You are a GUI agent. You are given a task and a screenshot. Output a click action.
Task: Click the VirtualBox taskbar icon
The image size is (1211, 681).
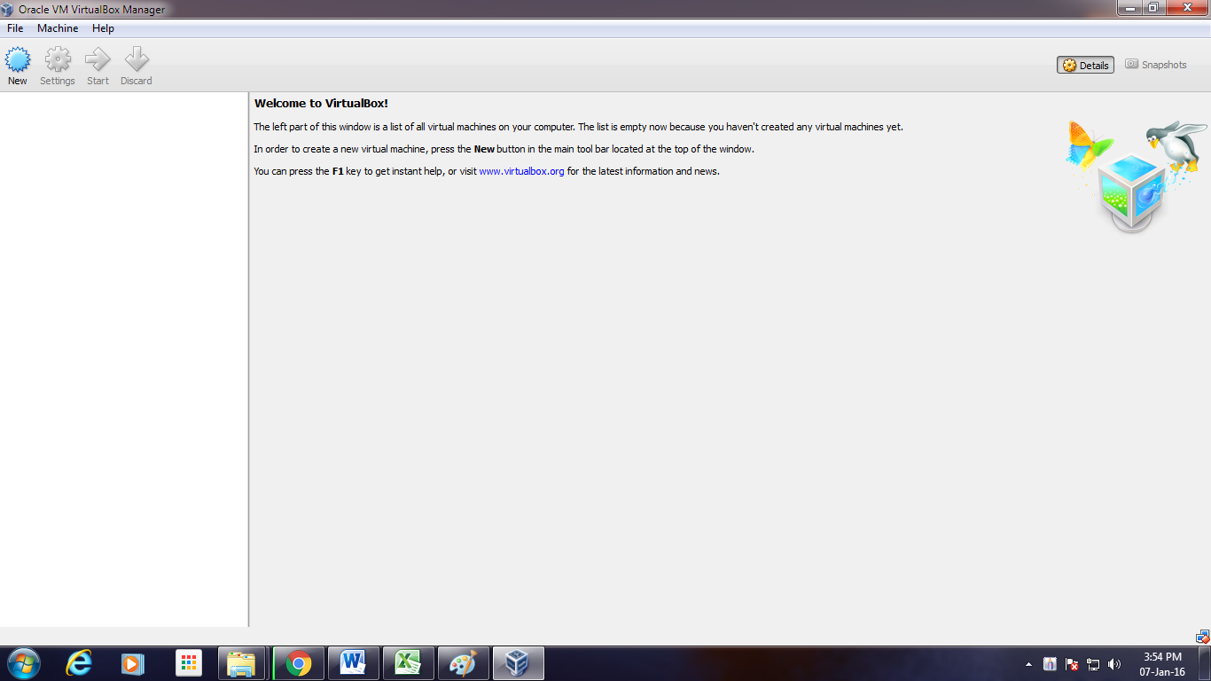pos(518,663)
